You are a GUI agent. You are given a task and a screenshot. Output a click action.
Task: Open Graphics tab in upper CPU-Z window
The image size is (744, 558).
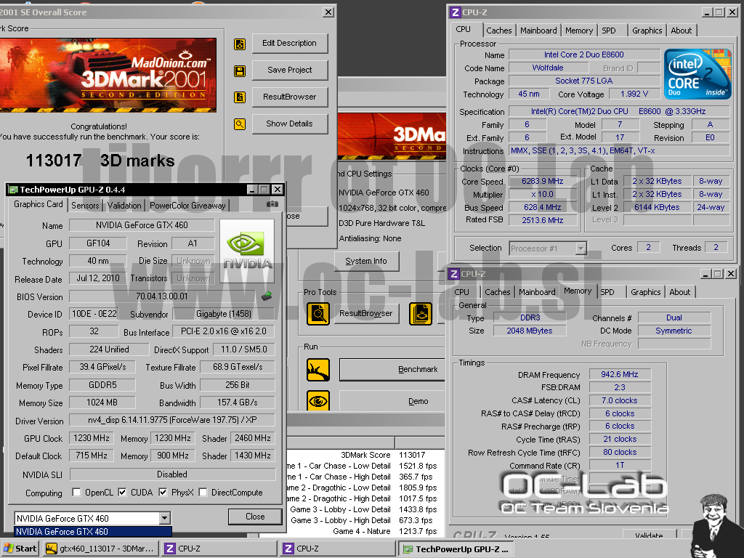tap(647, 31)
